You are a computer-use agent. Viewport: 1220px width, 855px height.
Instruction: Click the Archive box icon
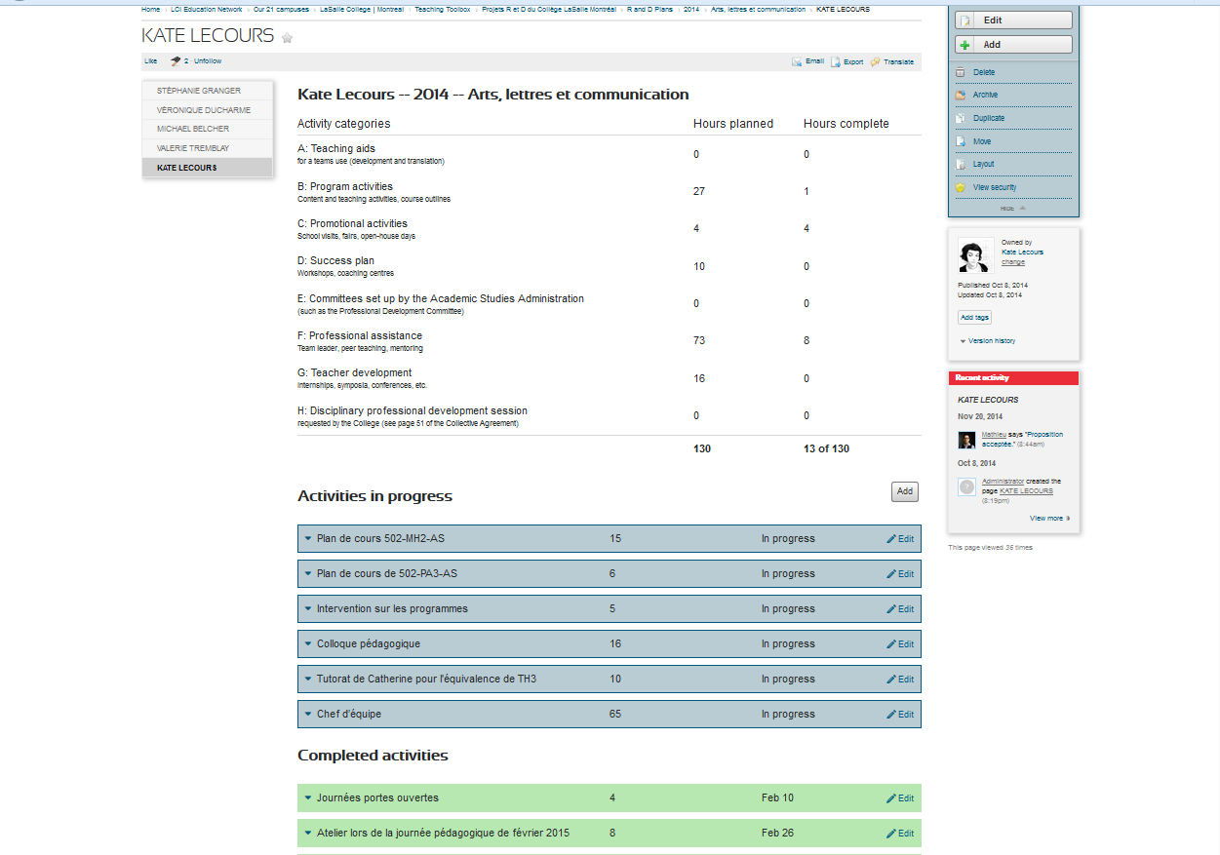961,96
